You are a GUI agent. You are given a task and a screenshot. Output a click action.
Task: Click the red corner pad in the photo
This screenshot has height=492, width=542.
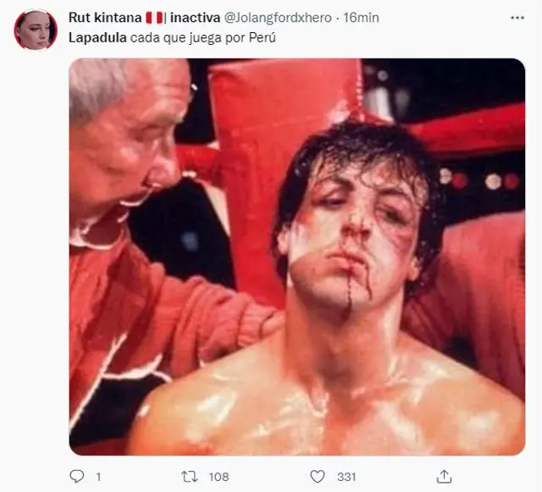coord(279,127)
